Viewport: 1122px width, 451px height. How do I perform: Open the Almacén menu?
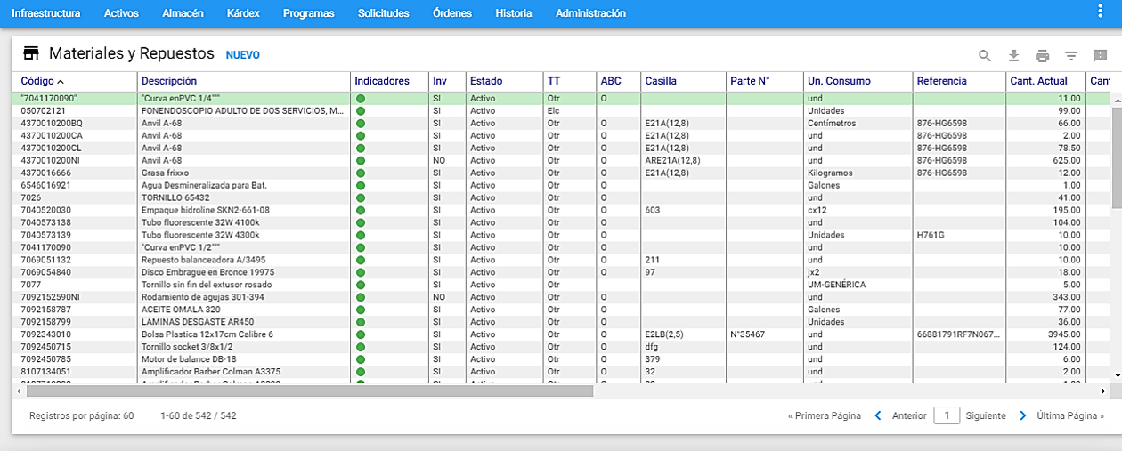[183, 13]
